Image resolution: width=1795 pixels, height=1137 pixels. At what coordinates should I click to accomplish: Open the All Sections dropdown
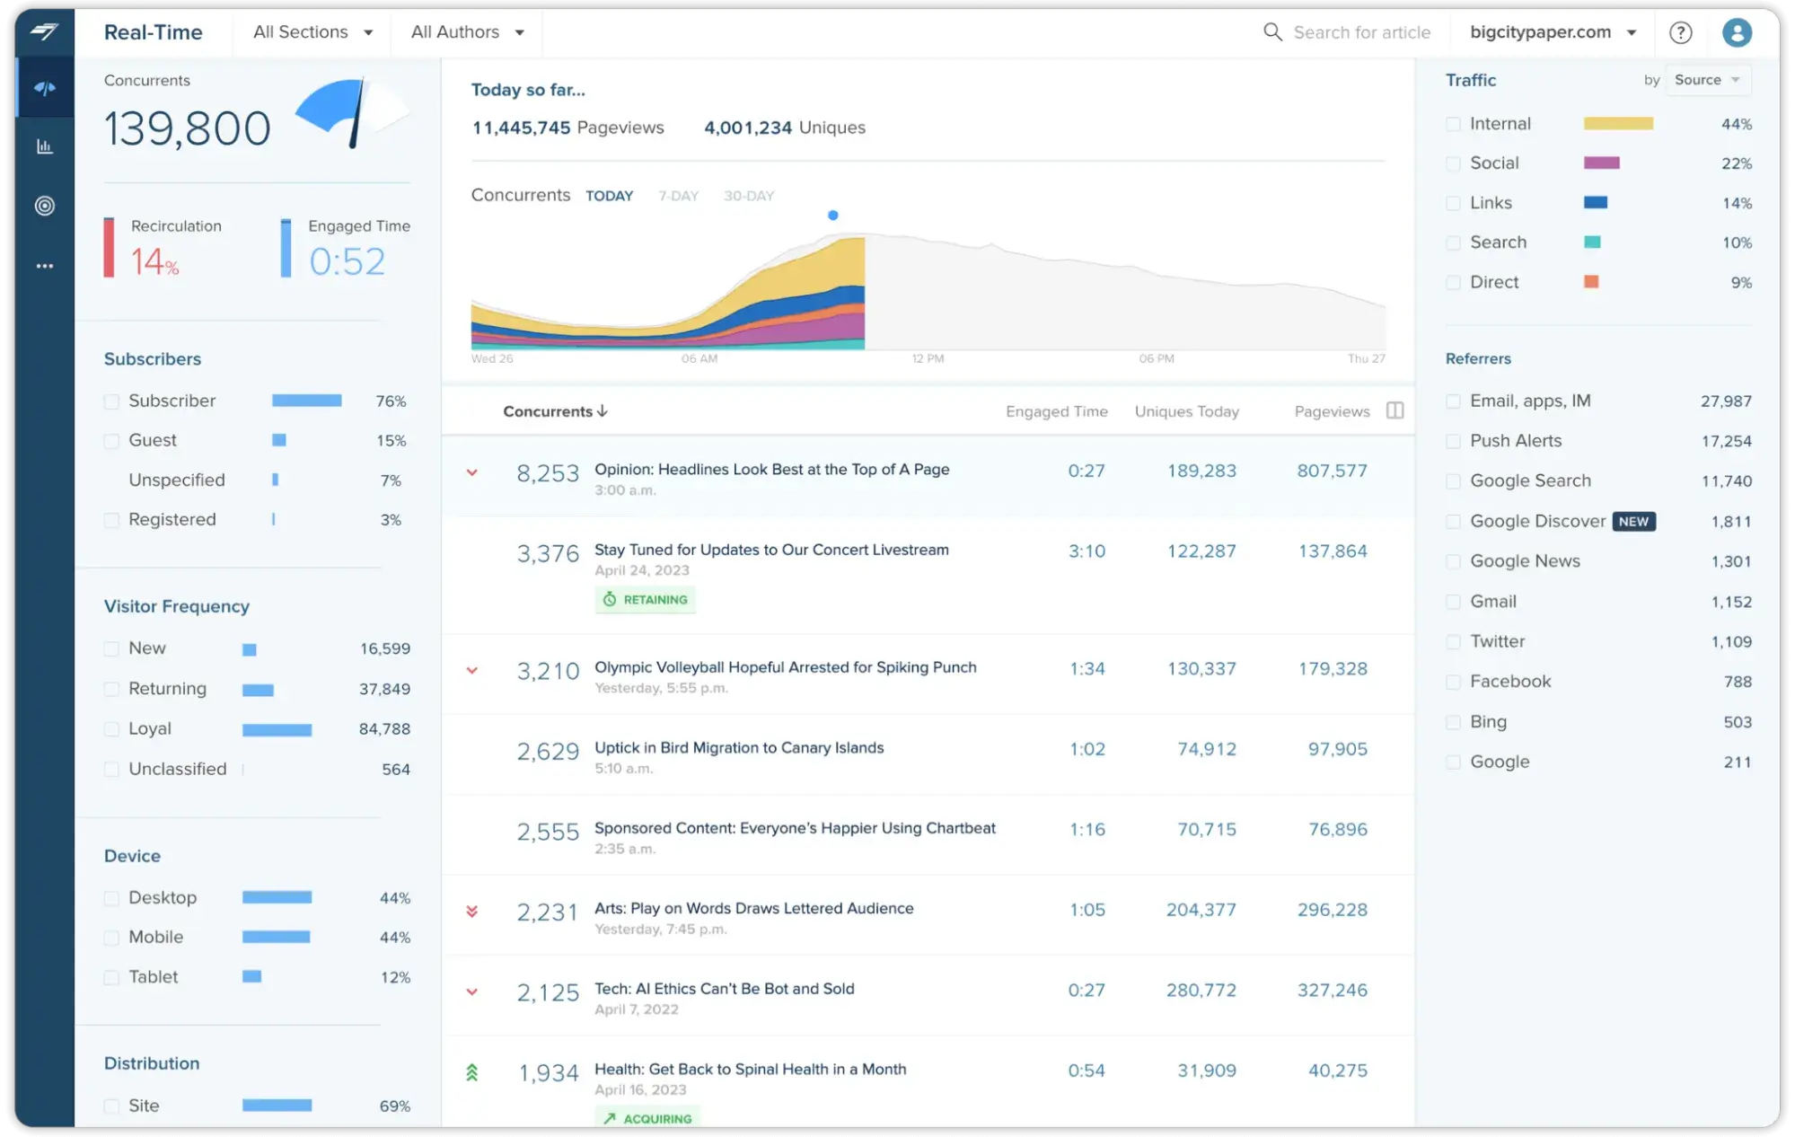(312, 31)
